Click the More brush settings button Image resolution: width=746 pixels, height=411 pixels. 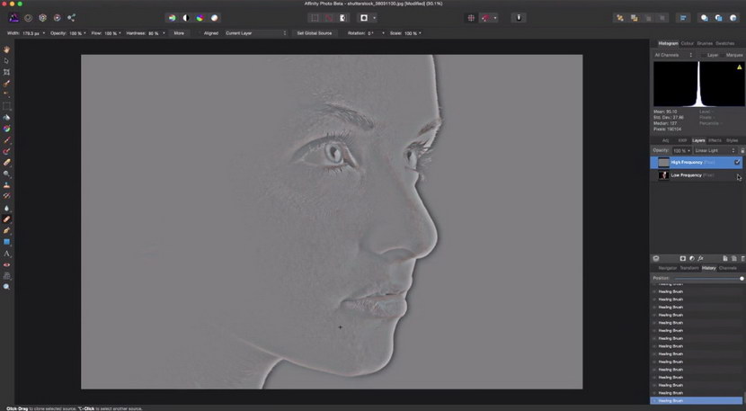point(179,33)
